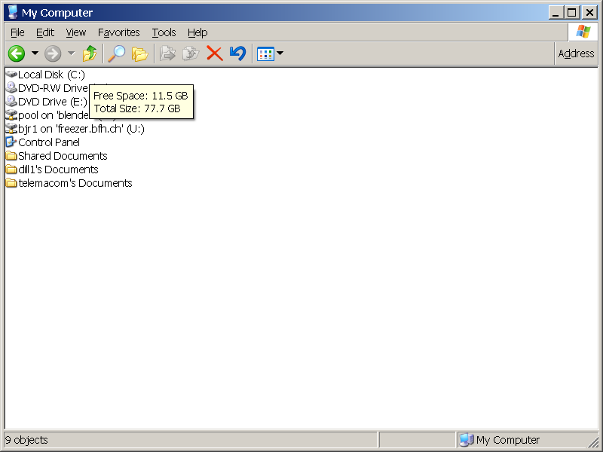Image resolution: width=603 pixels, height=452 pixels.
Task: Expand the Views dropdown arrow
Action: coord(280,53)
